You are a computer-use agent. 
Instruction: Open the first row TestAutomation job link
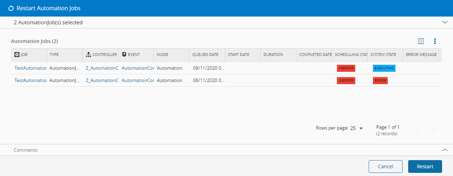[30, 68]
